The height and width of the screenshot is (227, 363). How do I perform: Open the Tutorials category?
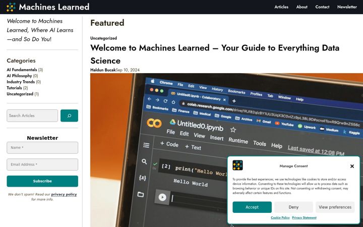(x=14, y=88)
